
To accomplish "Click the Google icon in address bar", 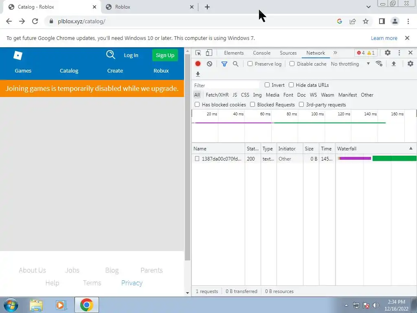I will pyautogui.click(x=339, y=21).
